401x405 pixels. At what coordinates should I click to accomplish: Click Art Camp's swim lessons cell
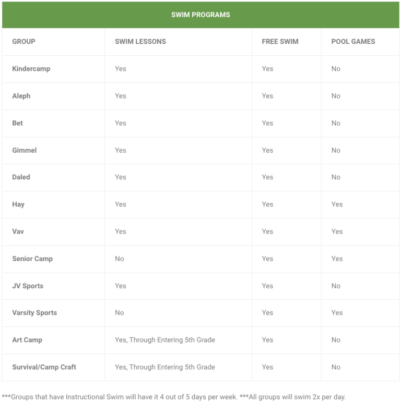[165, 340]
